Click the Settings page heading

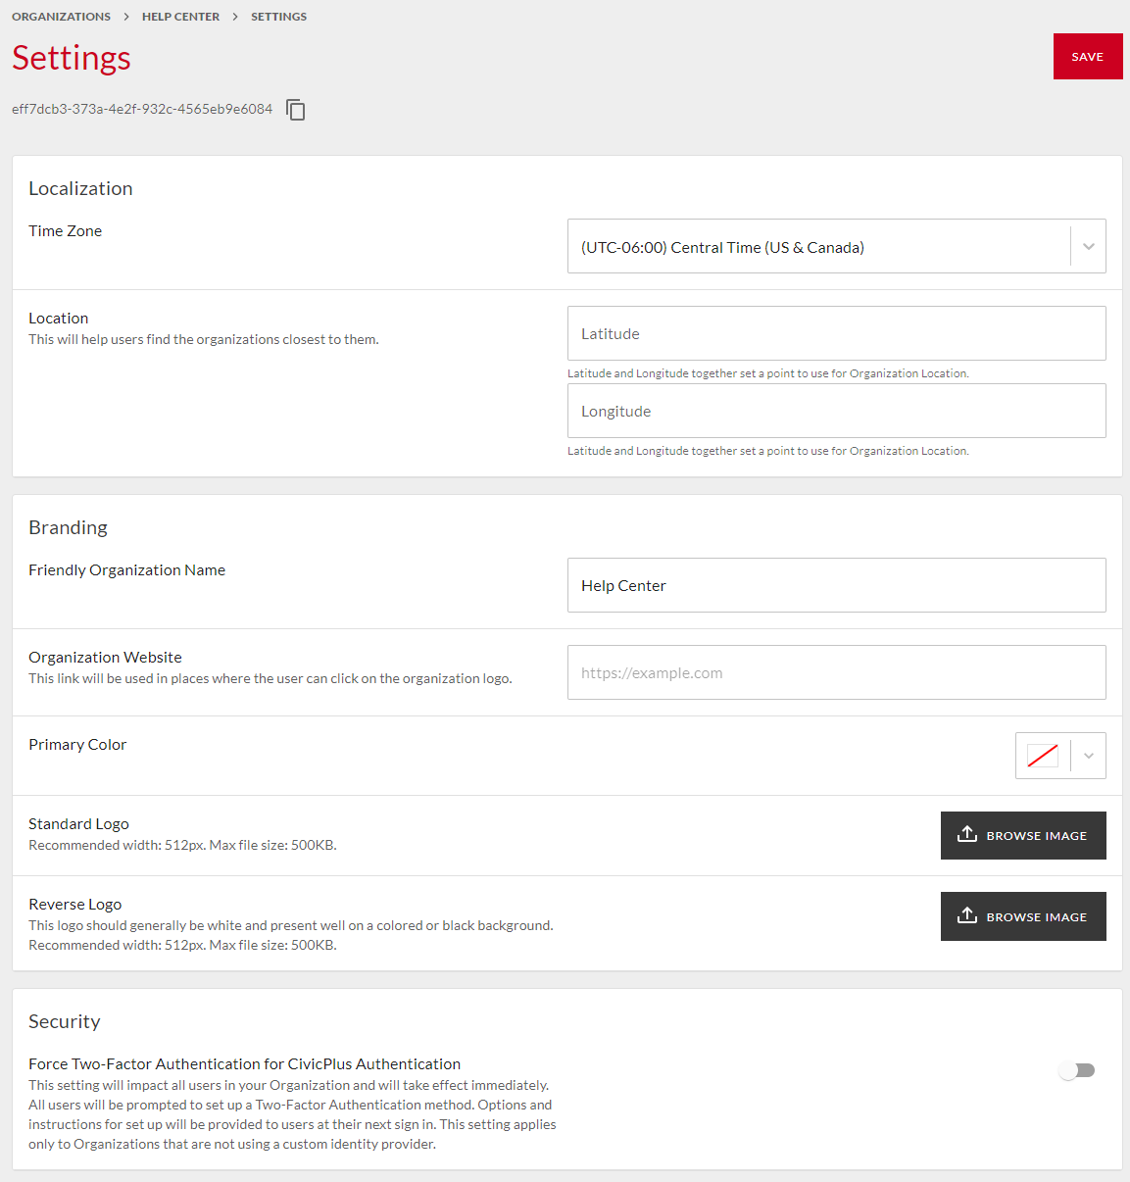click(72, 58)
